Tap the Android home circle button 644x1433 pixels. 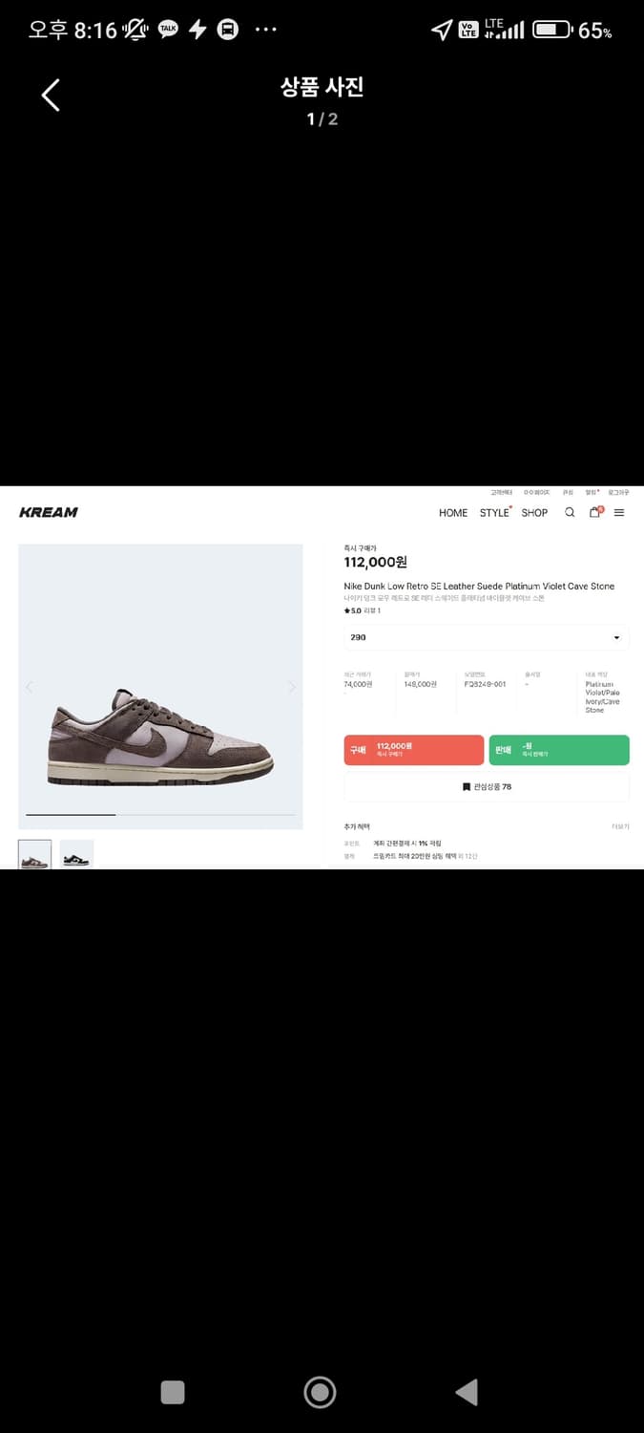coord(320,1392)
